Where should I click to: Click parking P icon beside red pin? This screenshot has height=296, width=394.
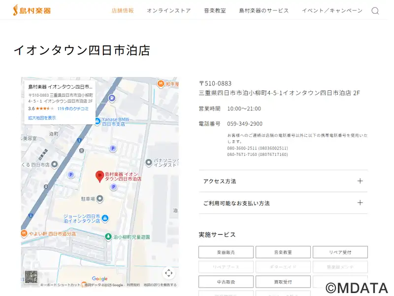pos(114,186)
